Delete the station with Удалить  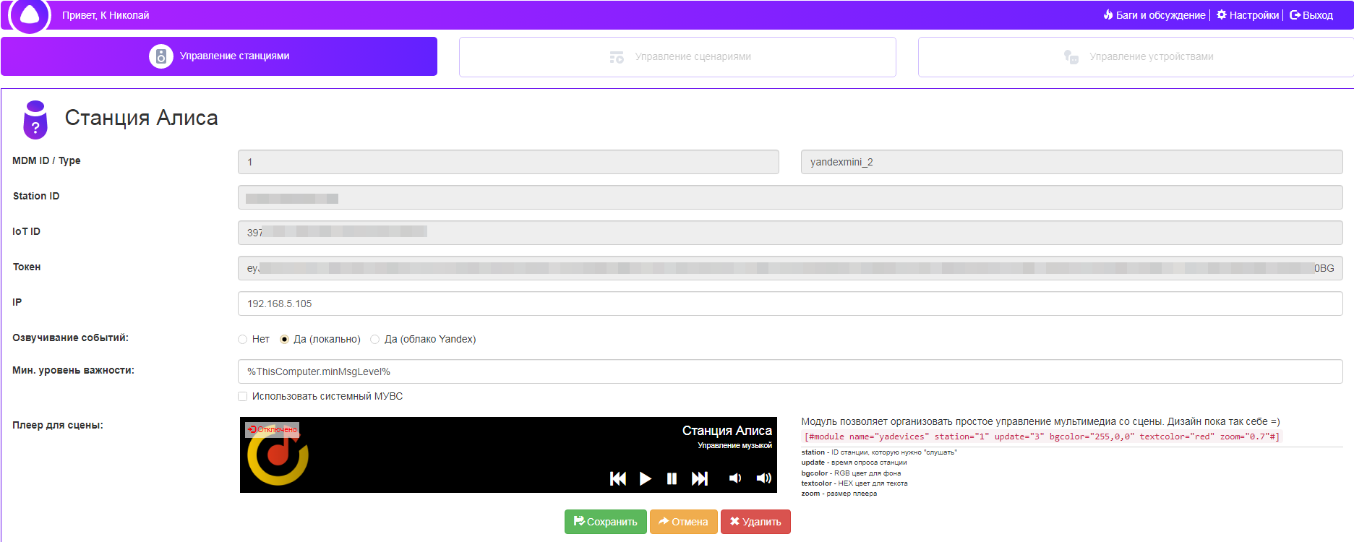pyautogui.click(x=755, y=522)
